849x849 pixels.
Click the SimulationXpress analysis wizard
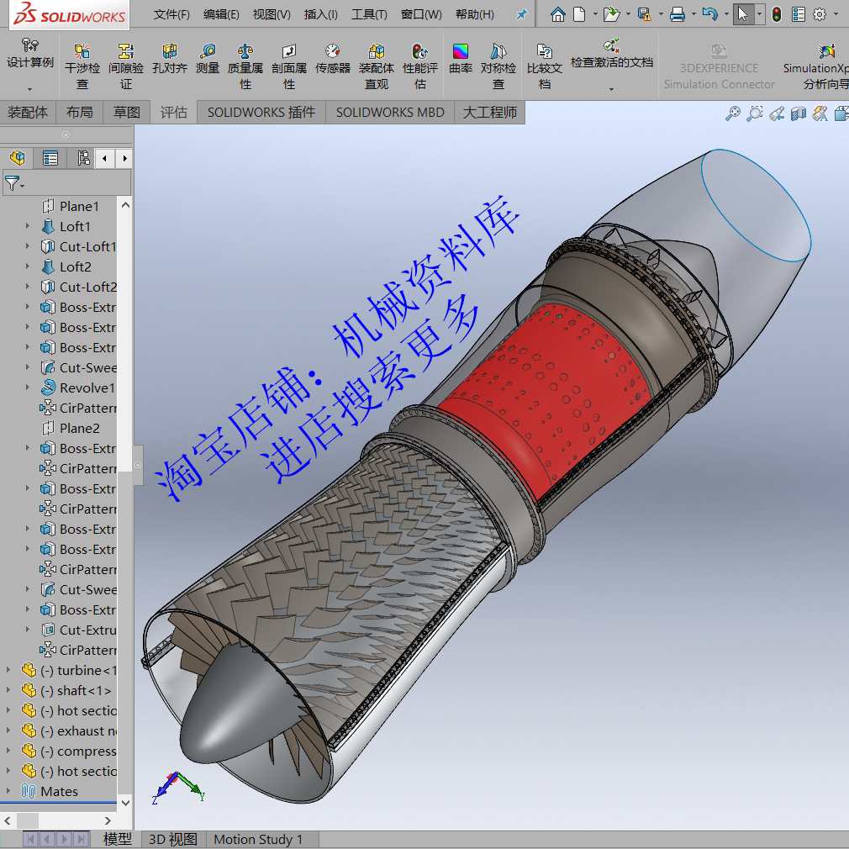pyautogui.click(x=818, y=66)
